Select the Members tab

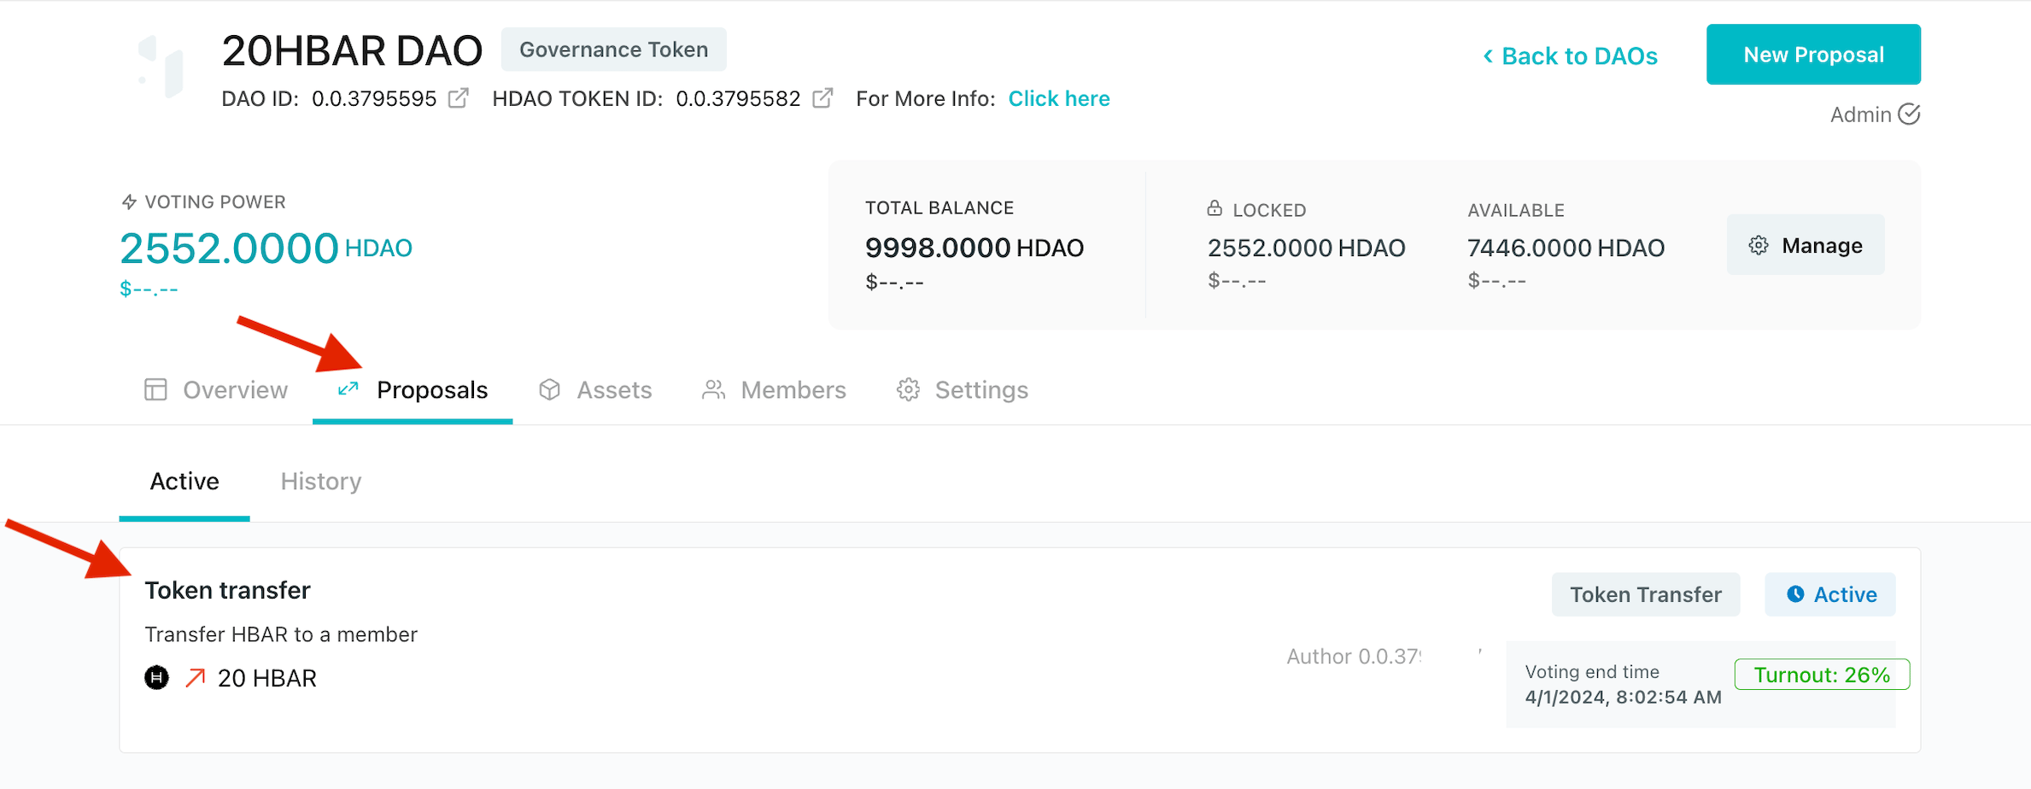[774, 390]
